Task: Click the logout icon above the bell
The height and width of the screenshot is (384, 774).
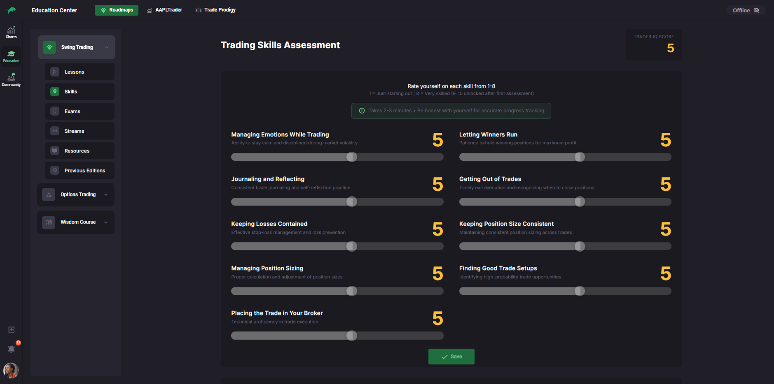Action: [12, 330]
